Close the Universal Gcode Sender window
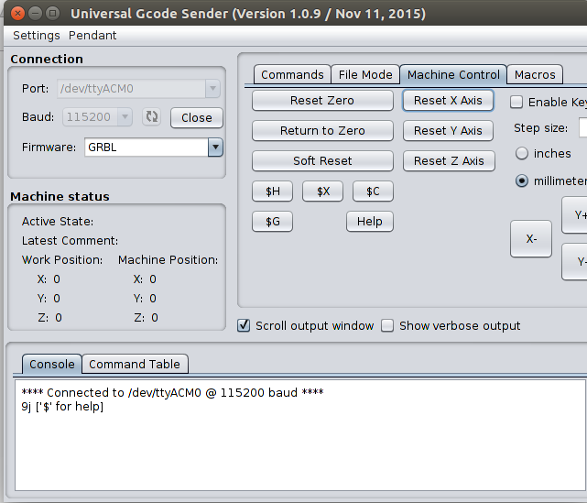Image resolution: width=587 pixels, height=503 pixels. (17, 14)
